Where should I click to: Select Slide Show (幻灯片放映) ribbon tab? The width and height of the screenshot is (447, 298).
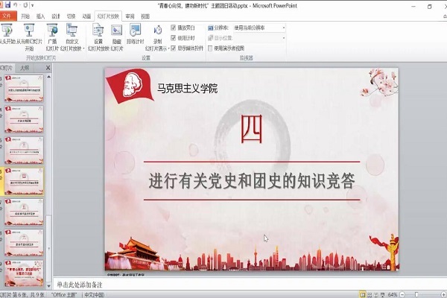(108, 16)
